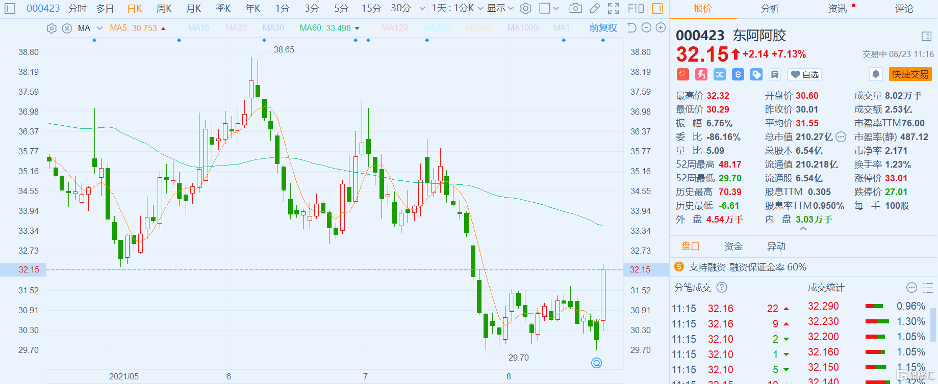This screenshot has height=384, width=938.
Task: Set a price alert with bell icon
Action: (876, 74)
